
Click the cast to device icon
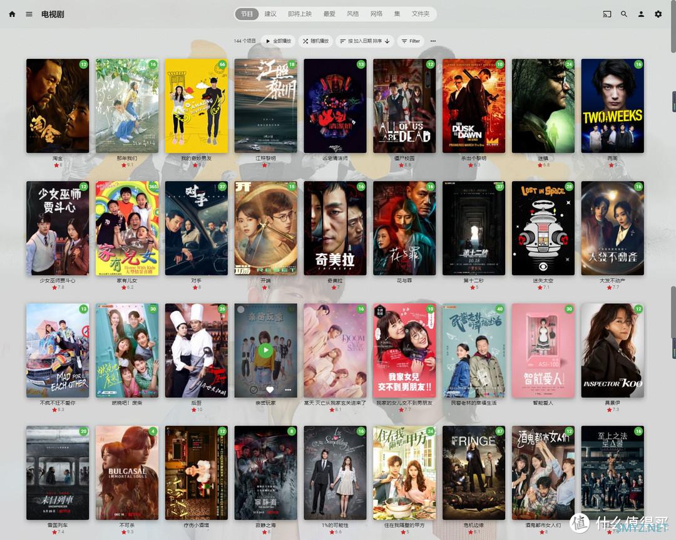607,14
